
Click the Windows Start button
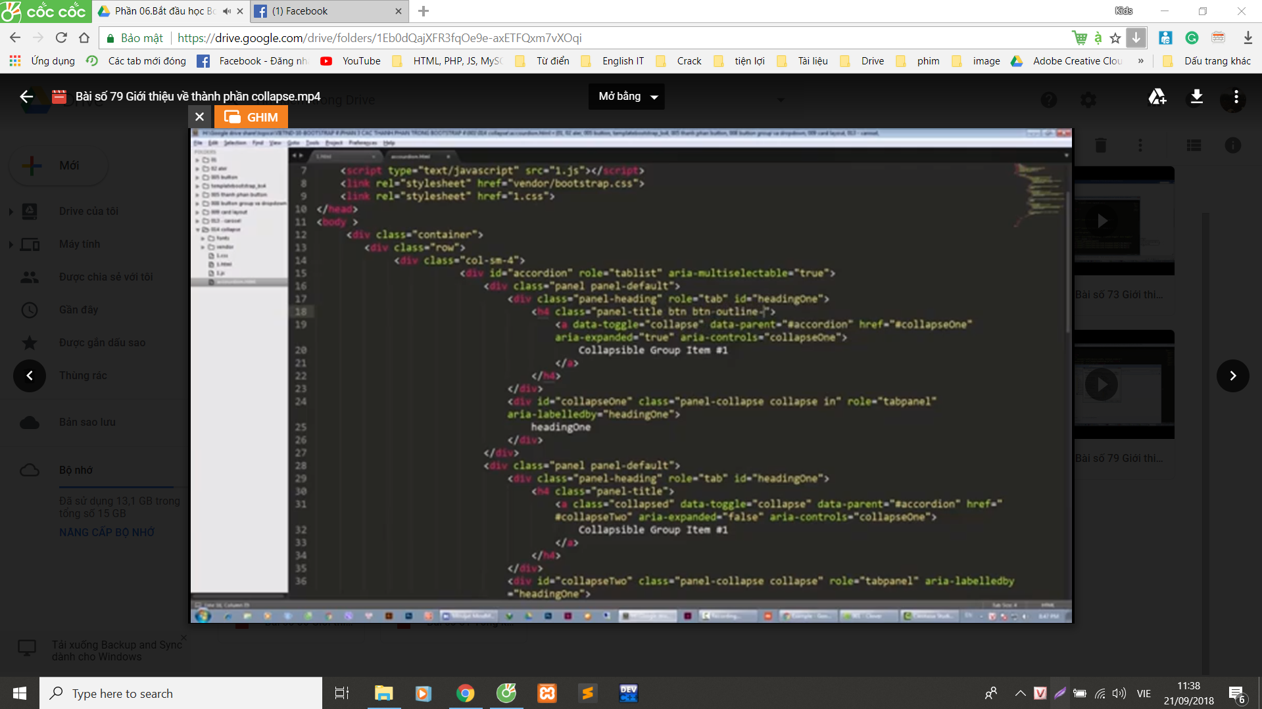click(20, 693)
